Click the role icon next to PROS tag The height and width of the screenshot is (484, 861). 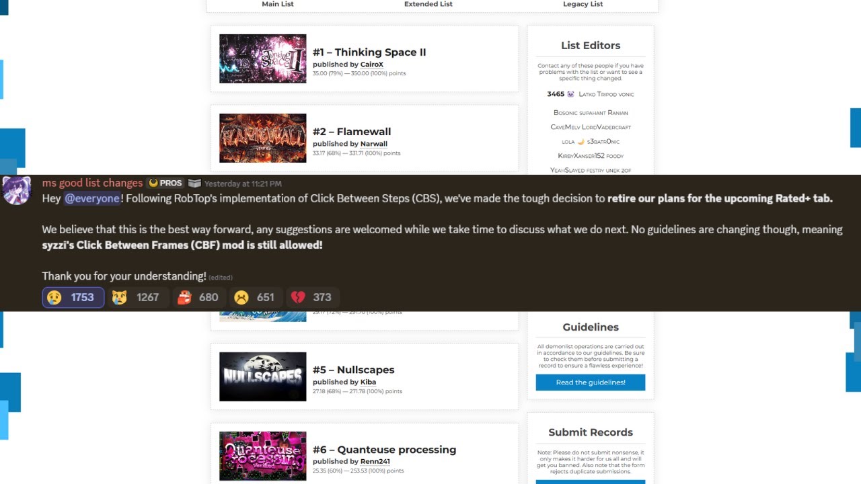click(194, 183)
